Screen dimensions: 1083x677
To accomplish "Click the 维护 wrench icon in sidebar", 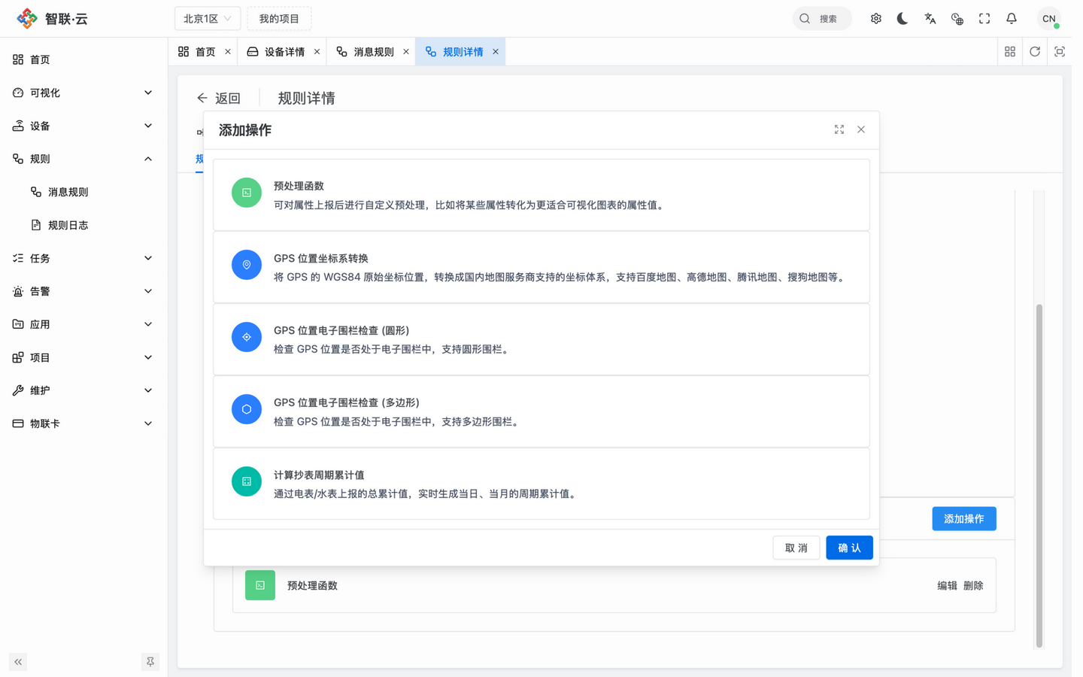I will pos(18,390).
